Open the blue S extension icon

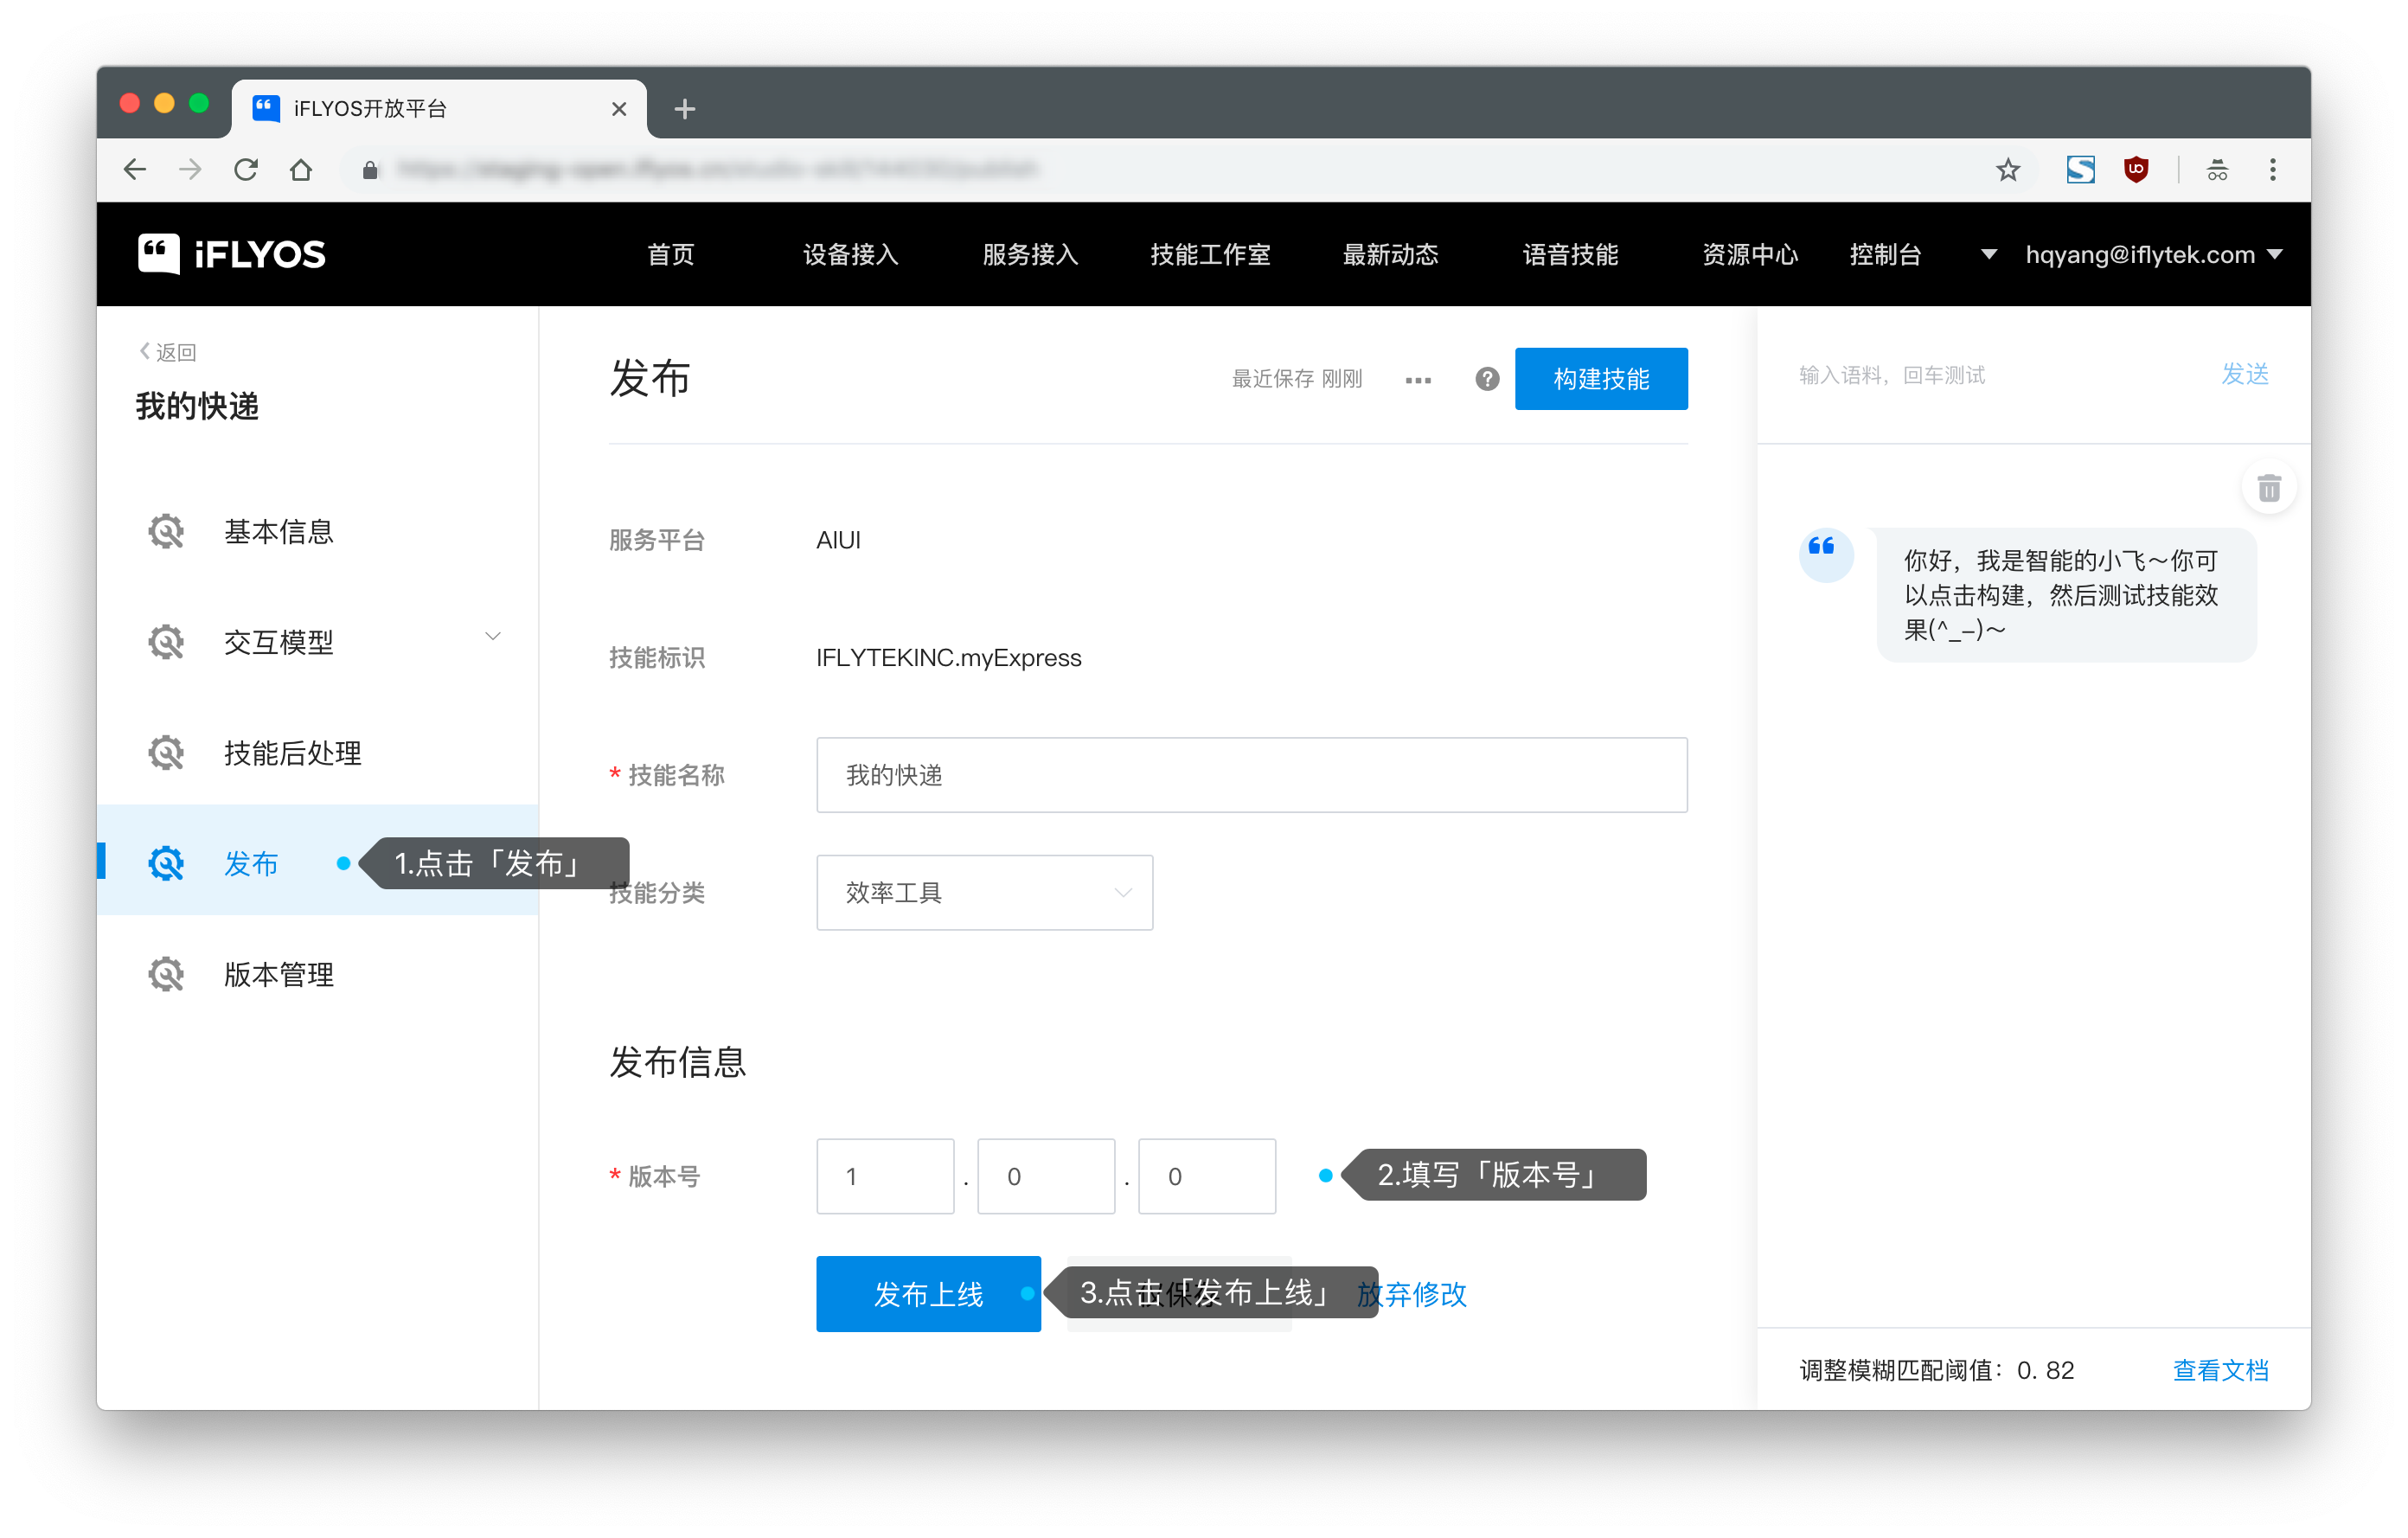pyautogui.click(x=2080, y=170)
